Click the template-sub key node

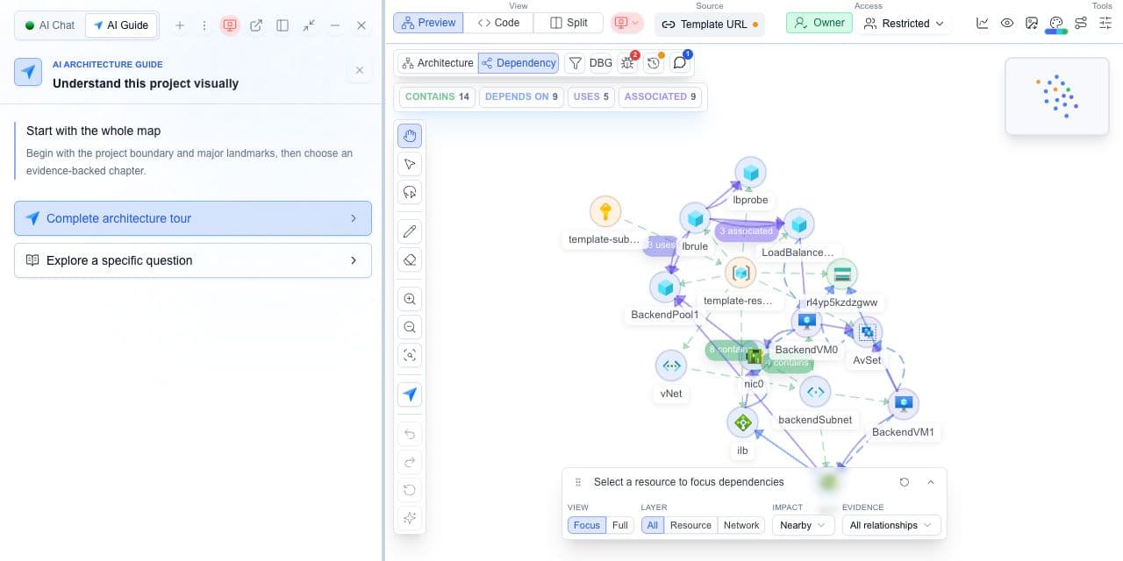tap(604, 212)
